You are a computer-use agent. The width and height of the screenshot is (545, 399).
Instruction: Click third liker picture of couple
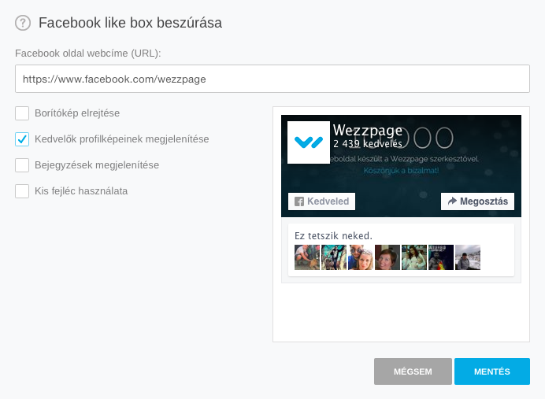(361, 257)
